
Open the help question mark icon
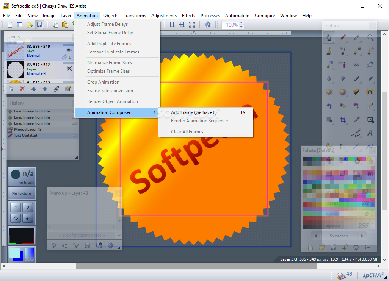point(208,25)
